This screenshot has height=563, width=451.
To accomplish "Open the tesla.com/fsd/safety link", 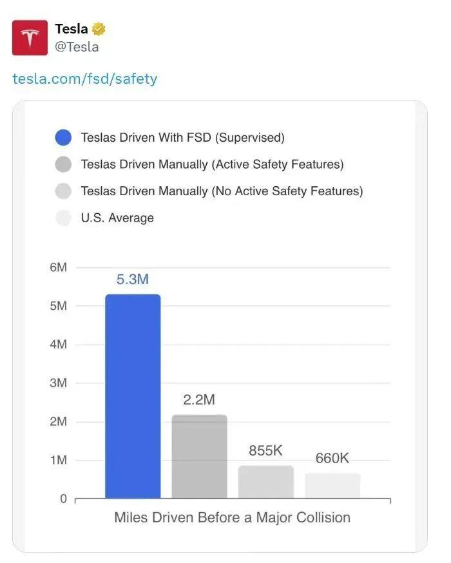I will [85, 79].
